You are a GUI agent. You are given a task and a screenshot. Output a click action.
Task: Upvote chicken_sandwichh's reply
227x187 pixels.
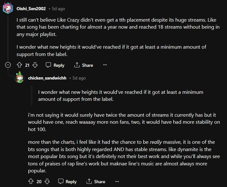click(x=31, y=182)
